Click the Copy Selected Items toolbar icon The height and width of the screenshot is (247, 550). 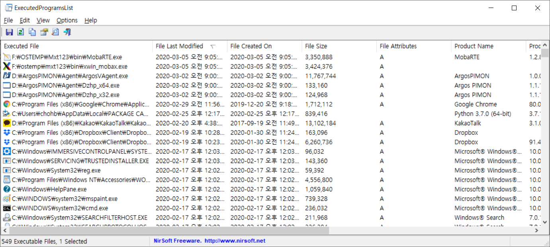[x=32, y=32]
